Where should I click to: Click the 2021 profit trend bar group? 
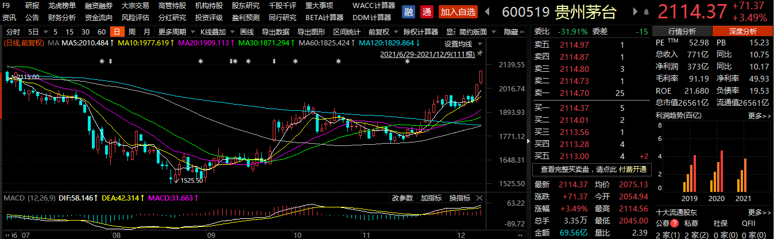point(743,175)
